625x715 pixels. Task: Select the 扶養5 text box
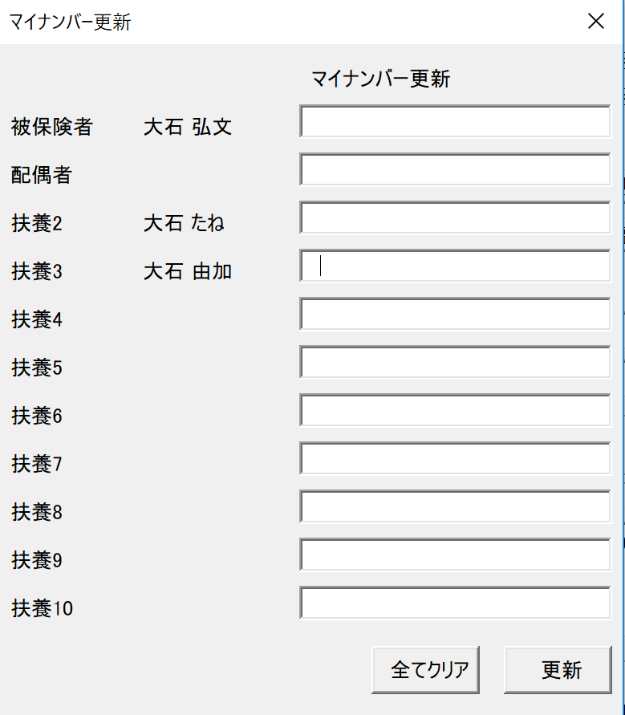455,362
